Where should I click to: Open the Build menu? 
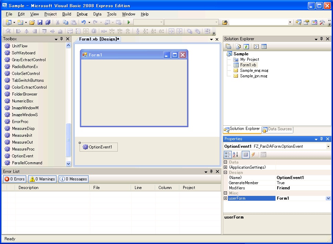67,14
